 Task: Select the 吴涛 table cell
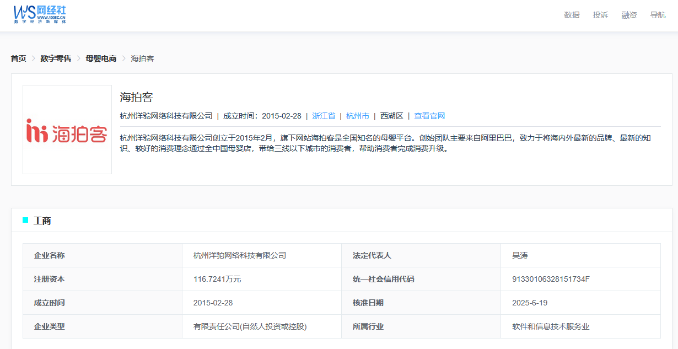click(580, 255)
